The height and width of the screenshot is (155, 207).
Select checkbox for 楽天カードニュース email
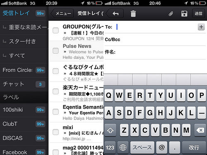tap(55, 91)
